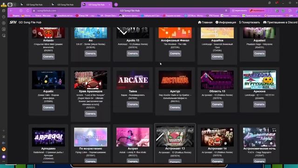Open the Астрономическая ночь thumbnail
The height and width of the screenshot is (168, 298).
click(259, 137)
